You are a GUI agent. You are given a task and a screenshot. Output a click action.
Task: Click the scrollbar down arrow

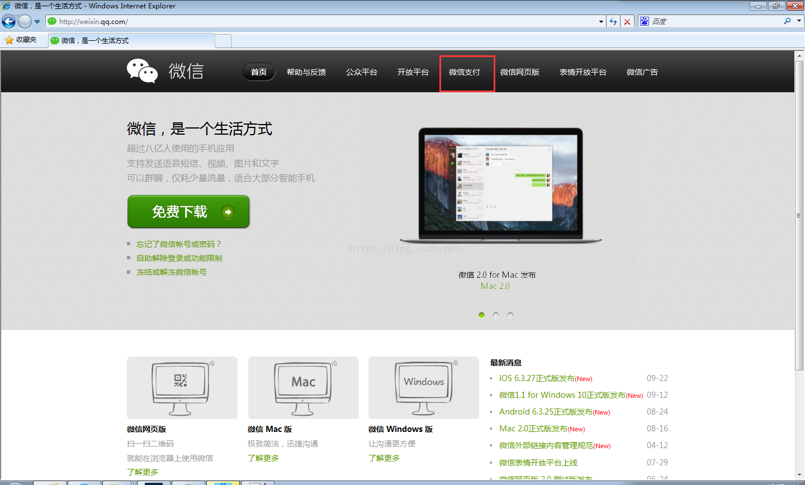point(799,475)
